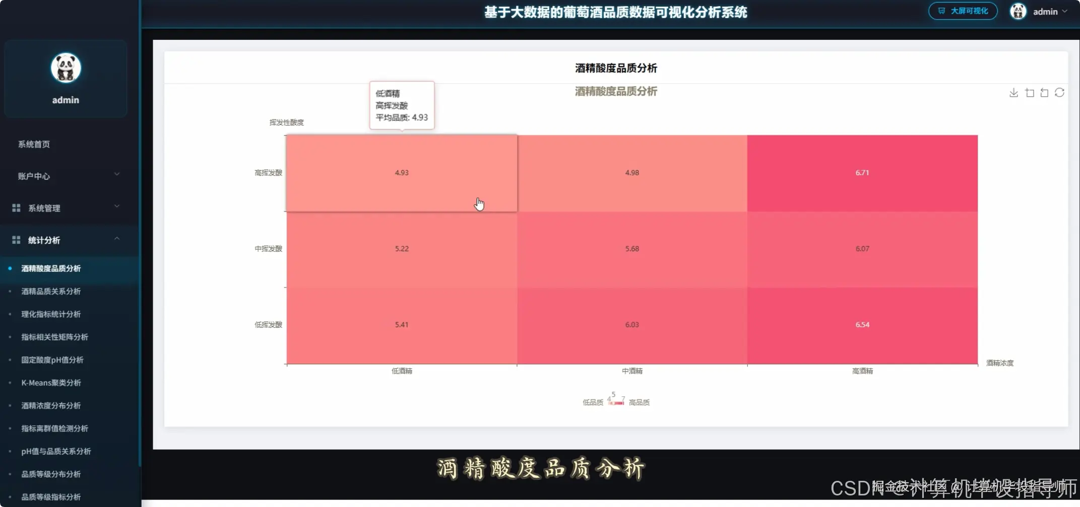Click the 统计分析 menu label
This screenshot has width=1080, height=507.
(44, 240)
